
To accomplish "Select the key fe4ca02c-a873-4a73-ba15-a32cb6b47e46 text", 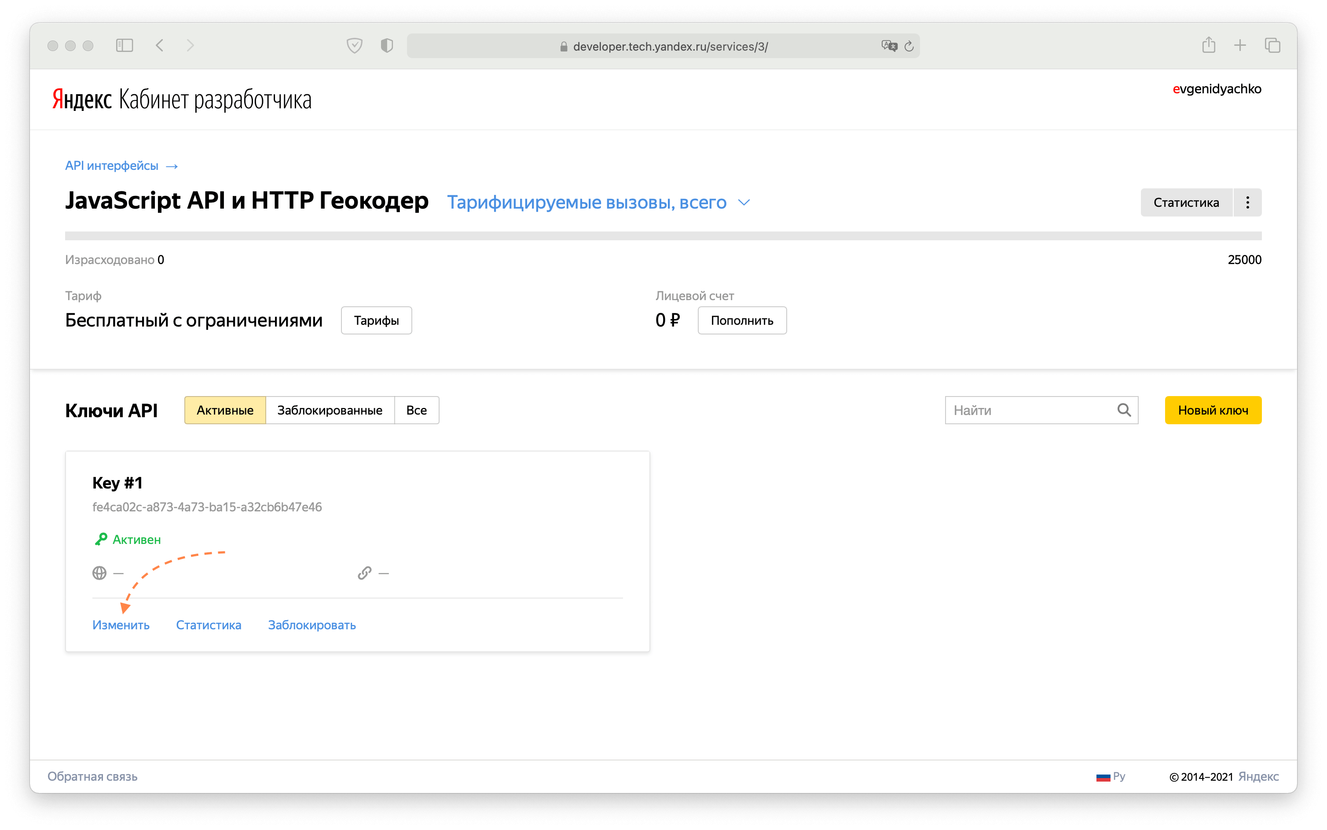I will pyautogui.click(x=207, y=507).
